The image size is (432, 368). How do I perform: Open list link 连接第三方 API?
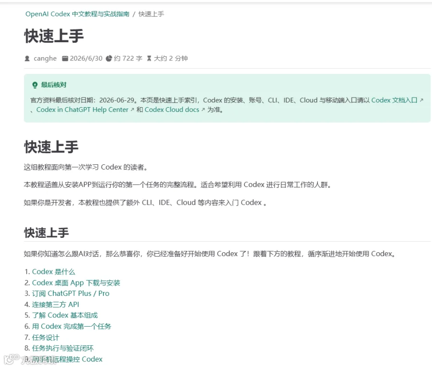pyautogui.click(x=55, y=305)
